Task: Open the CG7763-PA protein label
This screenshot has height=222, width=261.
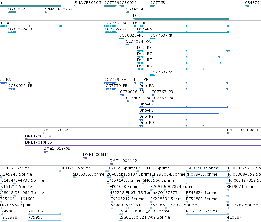Action: click(163, 98)
